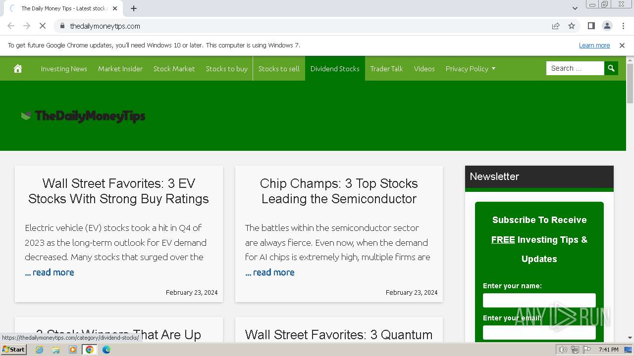Read more of EV stocks article

pyautogui.click(x=50, y=272)
